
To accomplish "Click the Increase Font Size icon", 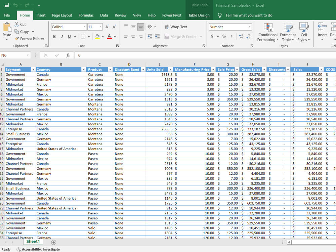I will [107, 27].
